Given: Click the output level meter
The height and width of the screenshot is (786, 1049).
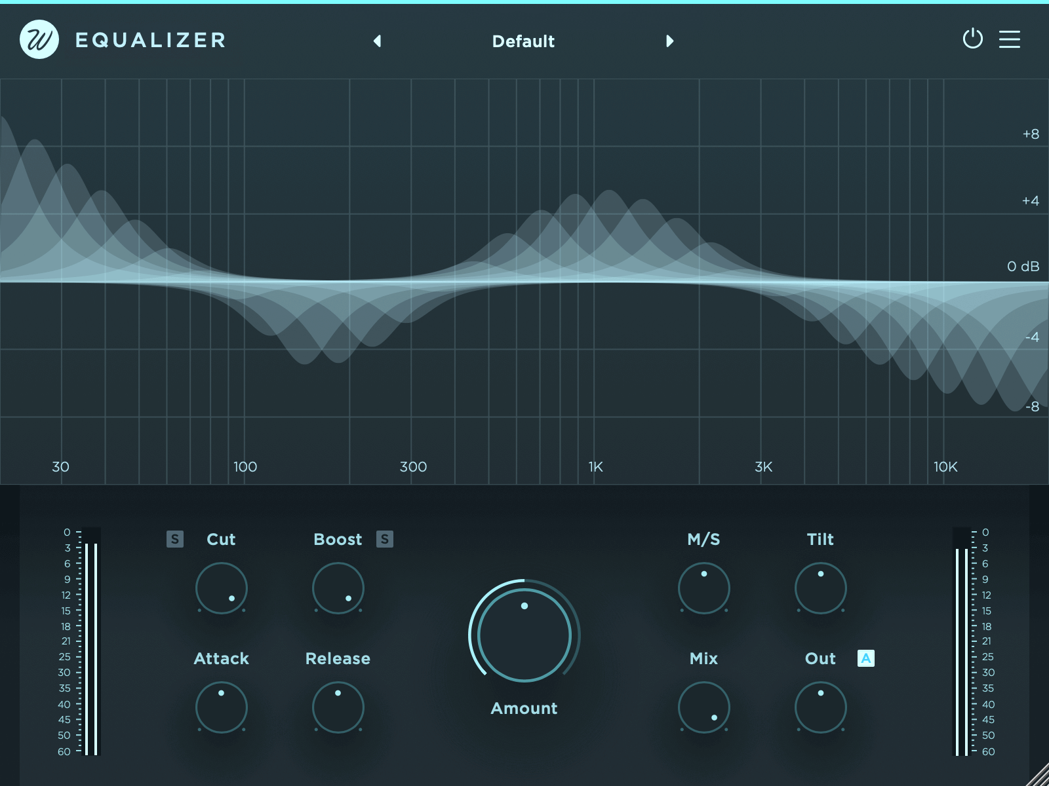Looking at the screenshot, I should pyautogui.click(x=961, y=642).
